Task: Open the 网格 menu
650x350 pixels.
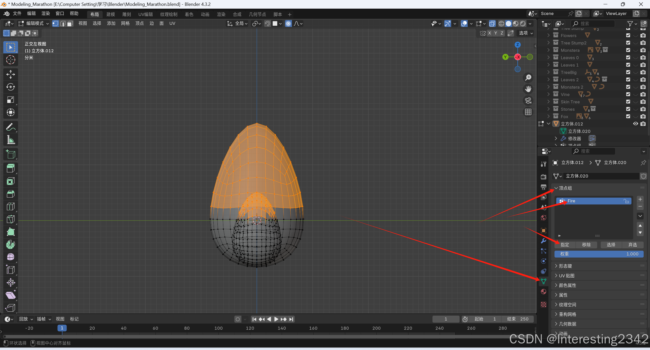Action: pyautogui.click(x=125, y=24)
